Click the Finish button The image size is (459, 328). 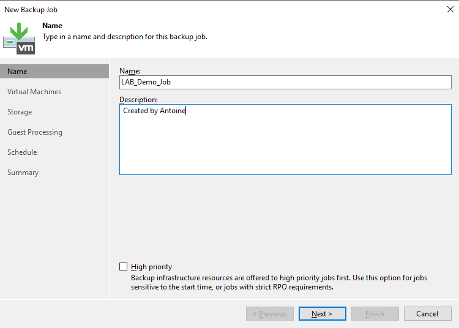(375, 314)
